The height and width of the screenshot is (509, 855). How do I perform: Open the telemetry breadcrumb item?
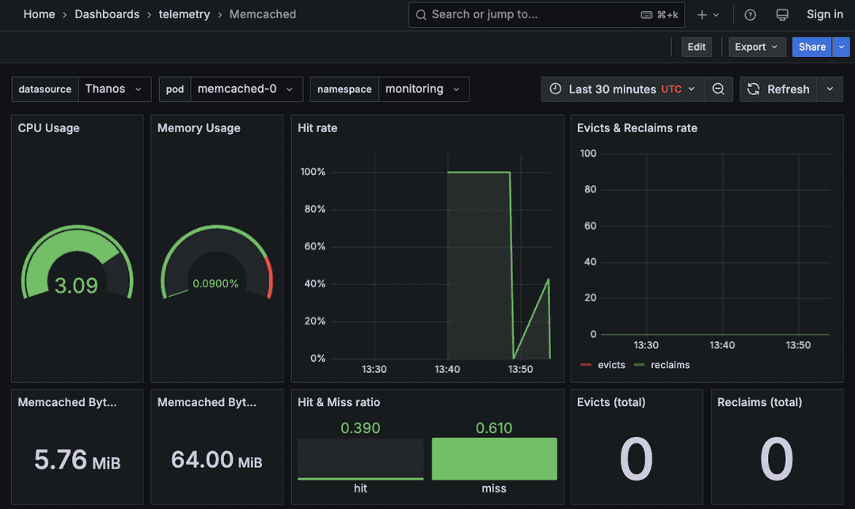click(x=184, y=14)
